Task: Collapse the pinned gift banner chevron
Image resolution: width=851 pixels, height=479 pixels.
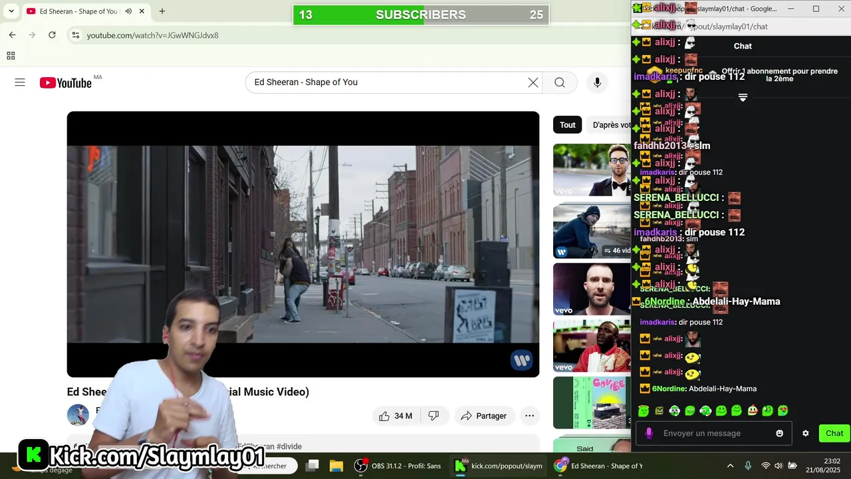Action: coord(743,97)
